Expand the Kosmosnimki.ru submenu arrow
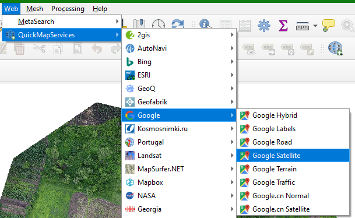355x218 pixels. point(232,129)
